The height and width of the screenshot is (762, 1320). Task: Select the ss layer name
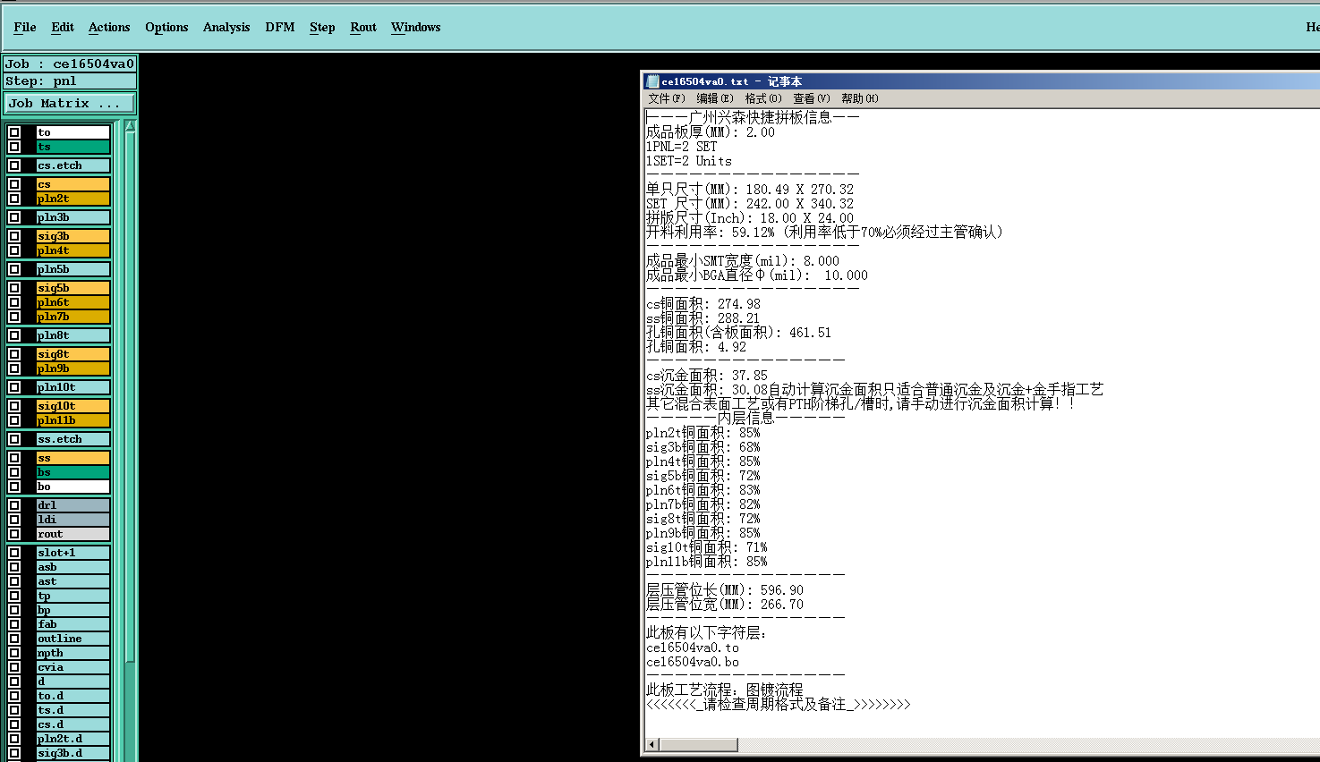(x=72, y=458)
